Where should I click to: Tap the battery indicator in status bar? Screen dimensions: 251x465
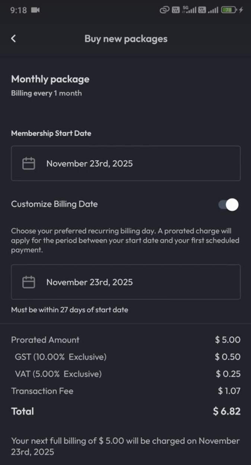pyautogui.click(x=229, y=10)
